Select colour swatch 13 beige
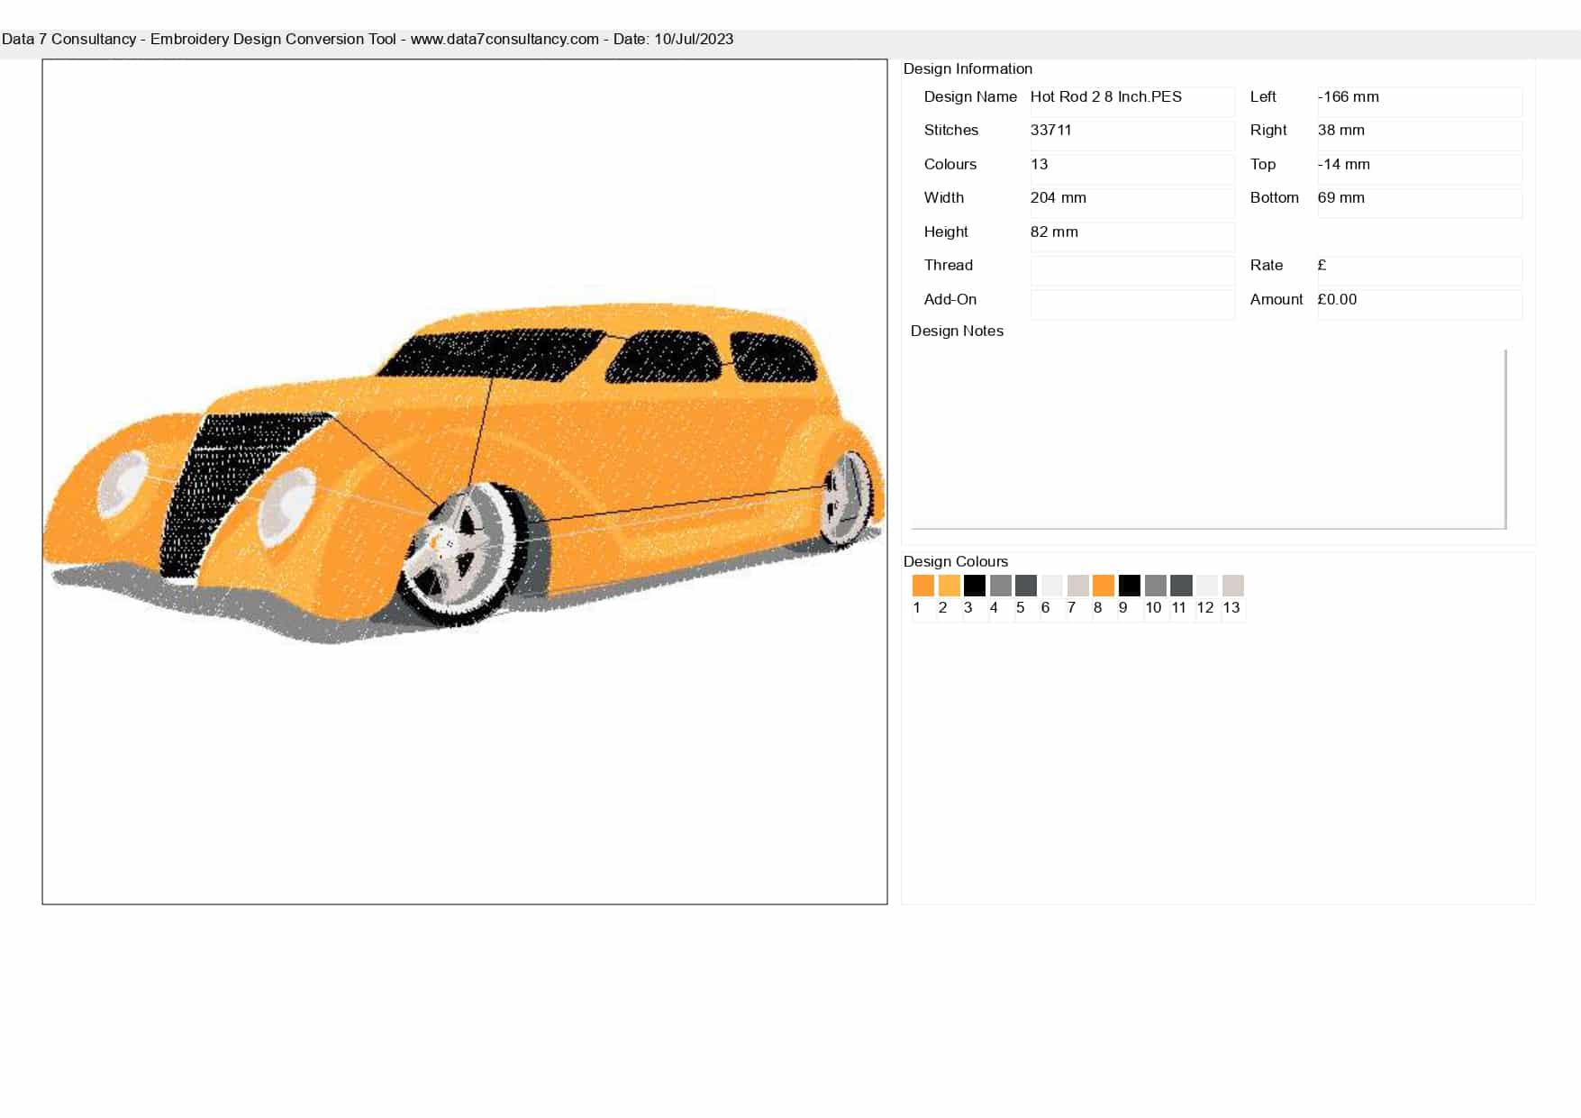The height and width of the screenshot is (1118, 1581). [1232, 586]
